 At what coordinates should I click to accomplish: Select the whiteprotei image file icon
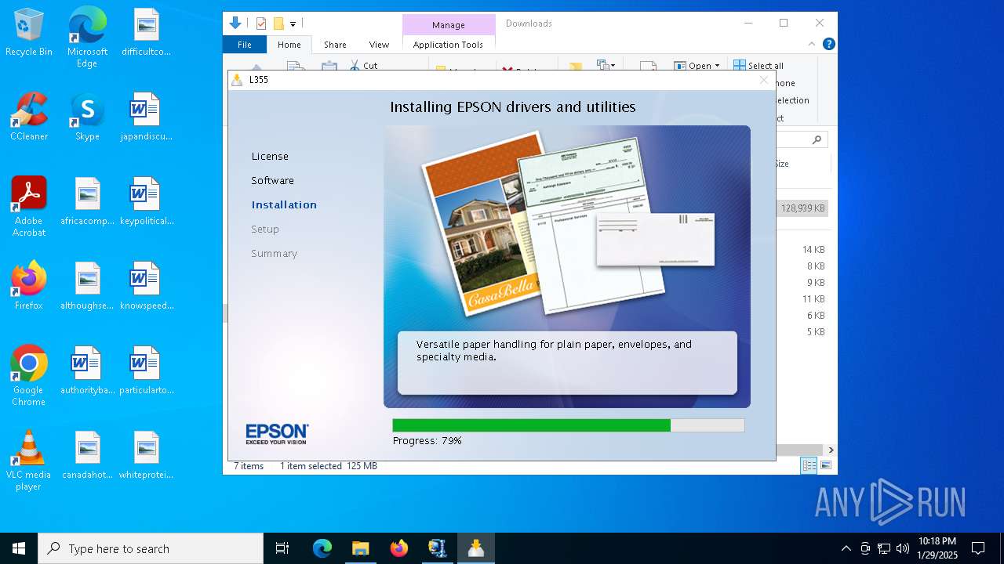pos(146,456)
